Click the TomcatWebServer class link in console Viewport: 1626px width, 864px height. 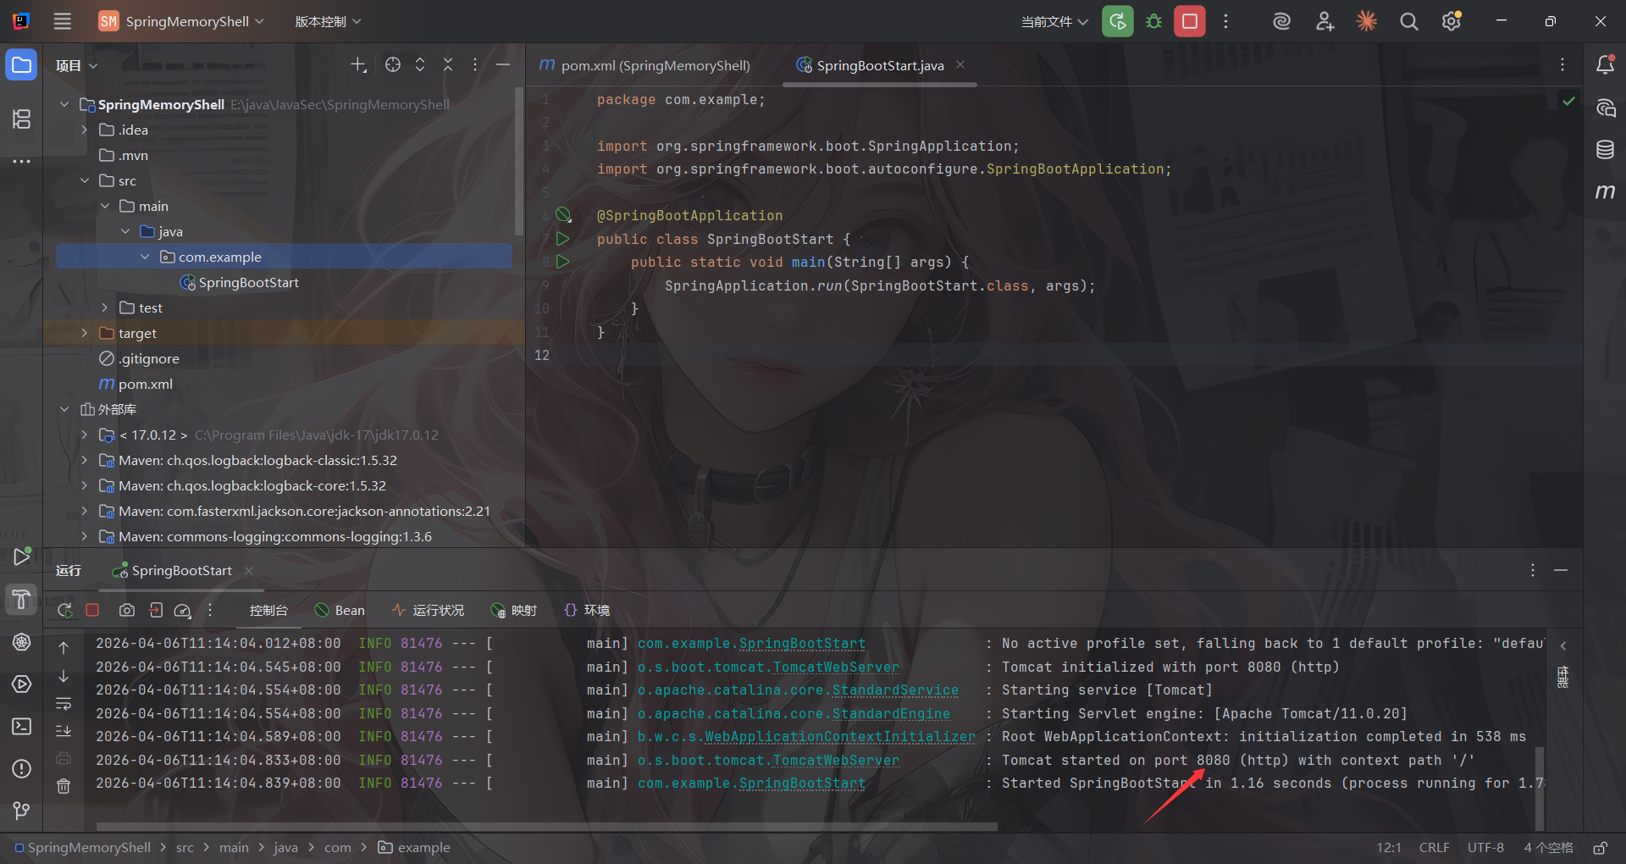click(x=835, y=667)
